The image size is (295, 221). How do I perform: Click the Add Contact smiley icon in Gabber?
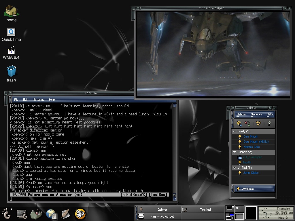click(239, 123)
